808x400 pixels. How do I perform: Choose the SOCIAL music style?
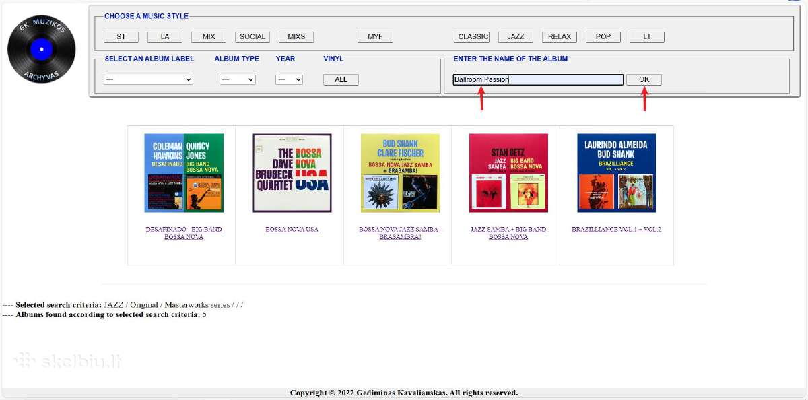point(252,37)
